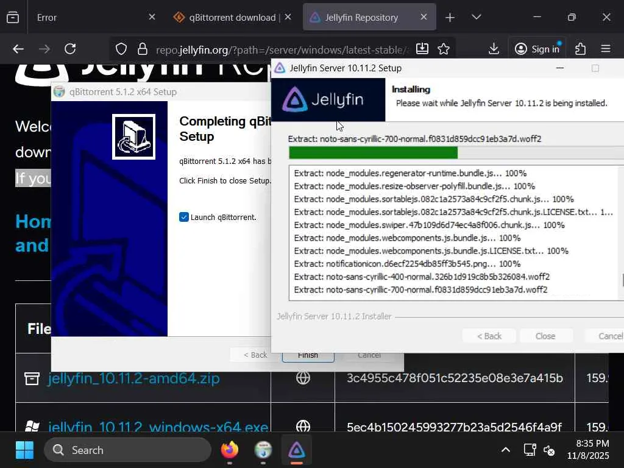The image size is (624, 468).
Task: Go forward one page in Firefox
Action: pos(44,49)
